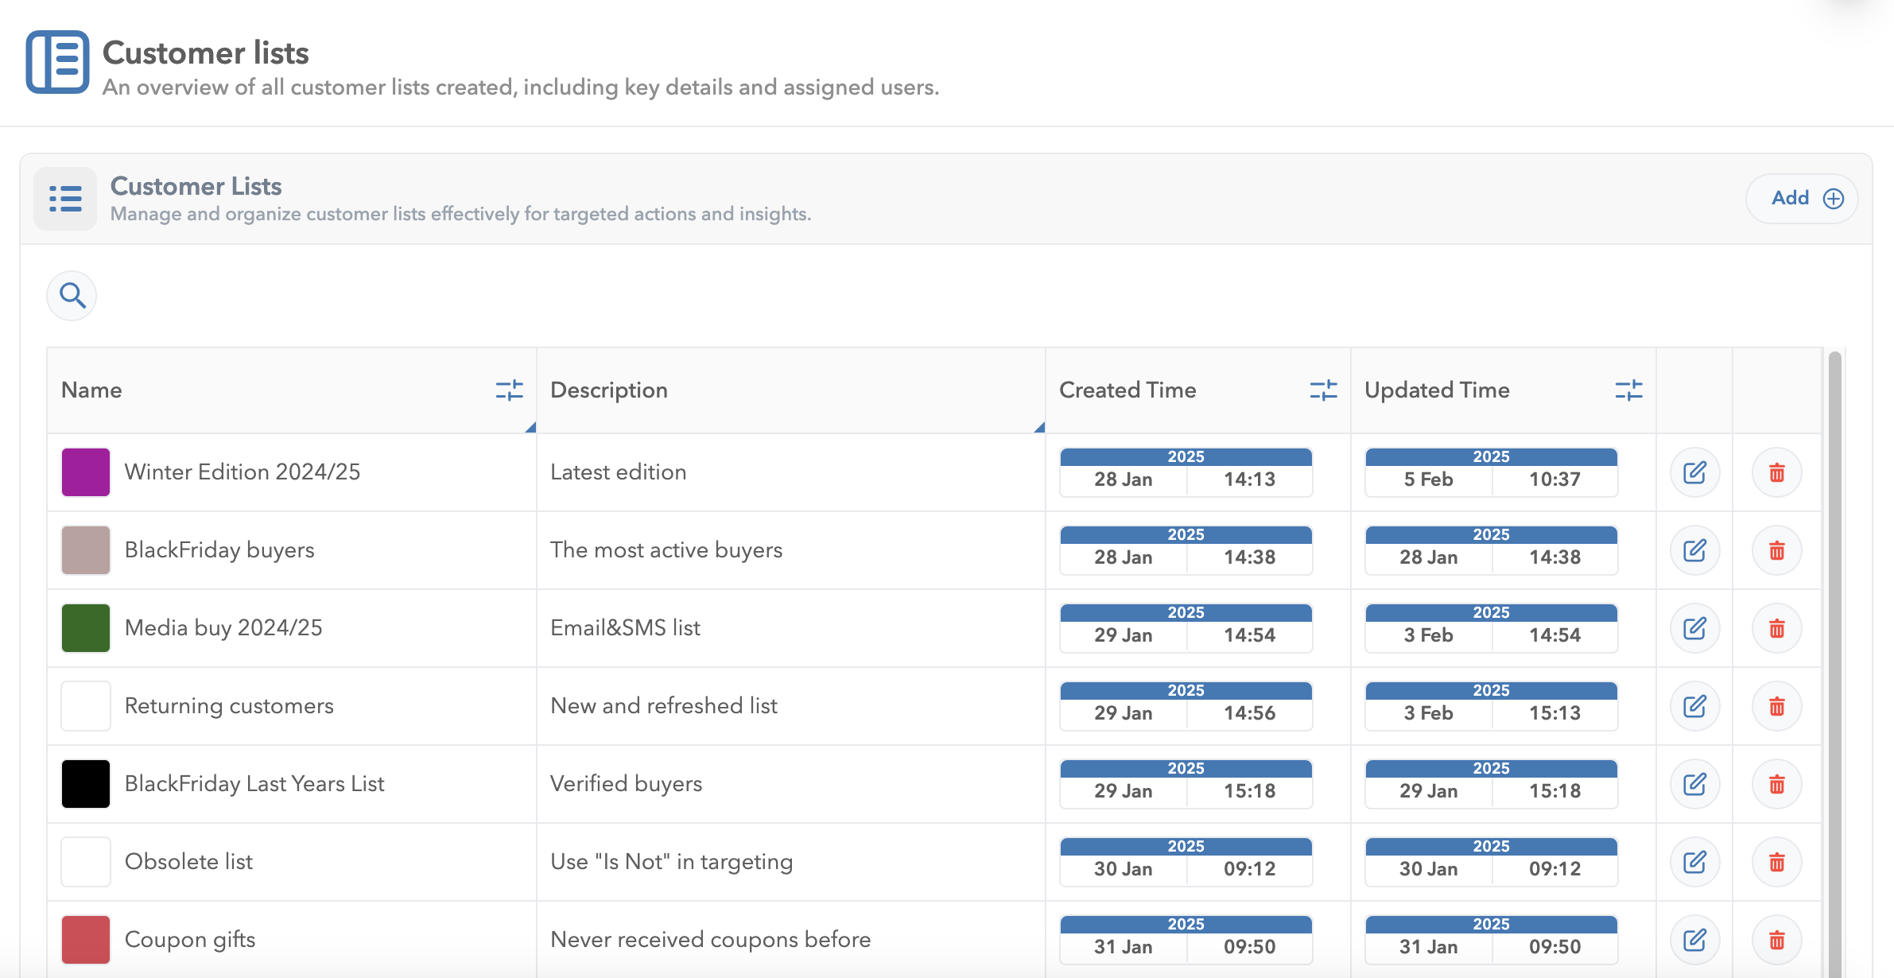Click the Verified buyers description
Viewport: 1894px width, 978px height.
pyautogui.click(x=627, y=784)
